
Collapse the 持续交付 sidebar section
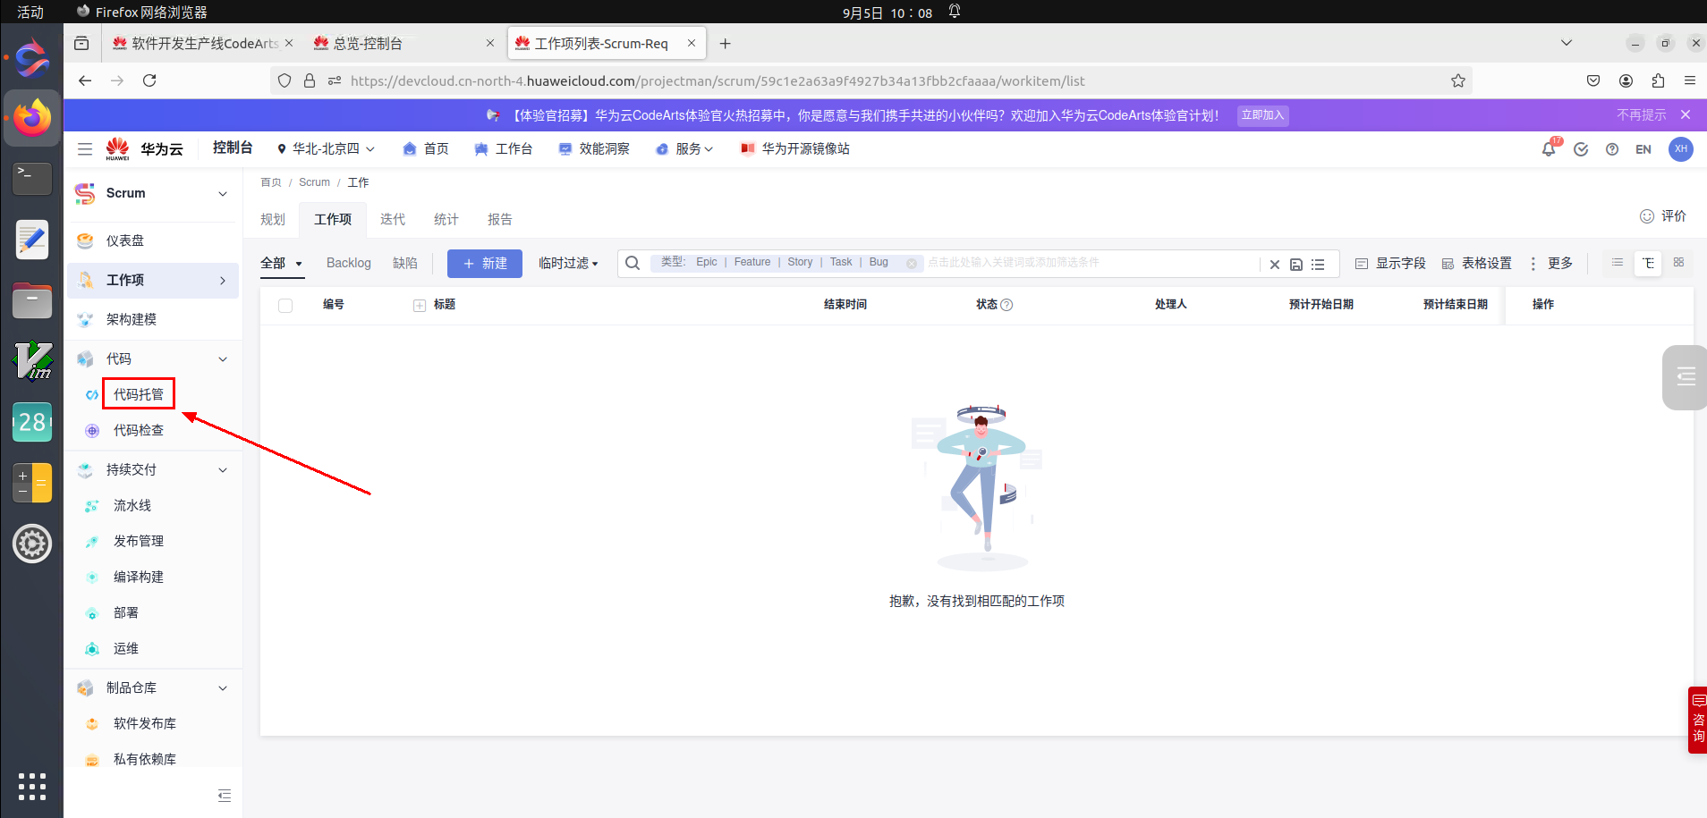pyautogui.click(x=223, y=470)
